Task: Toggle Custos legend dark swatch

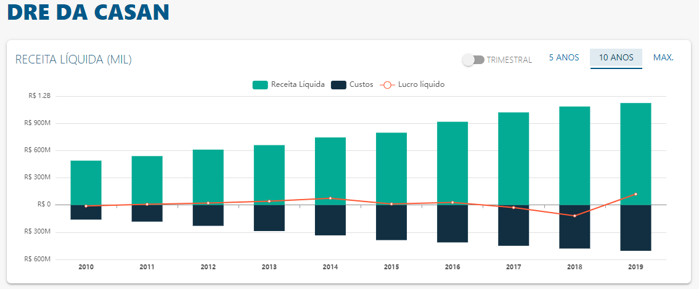Action: click(x=339, y=85)
